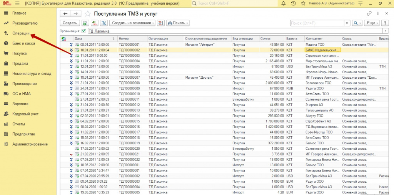Click the Главное section icon

coord(6,13)
